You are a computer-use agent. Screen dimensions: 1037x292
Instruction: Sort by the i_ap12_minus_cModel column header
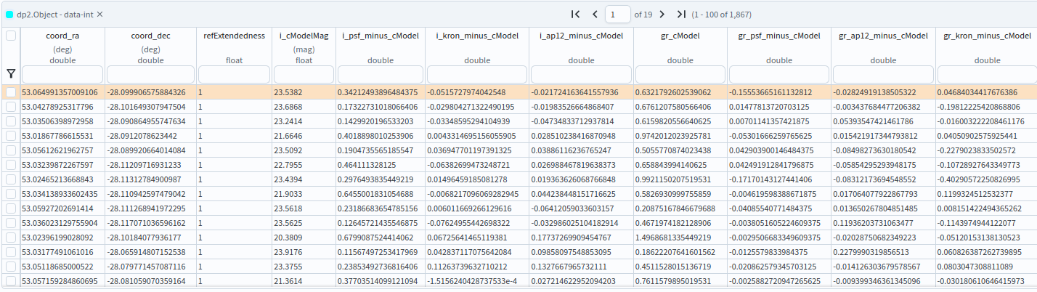pos(581,36)
